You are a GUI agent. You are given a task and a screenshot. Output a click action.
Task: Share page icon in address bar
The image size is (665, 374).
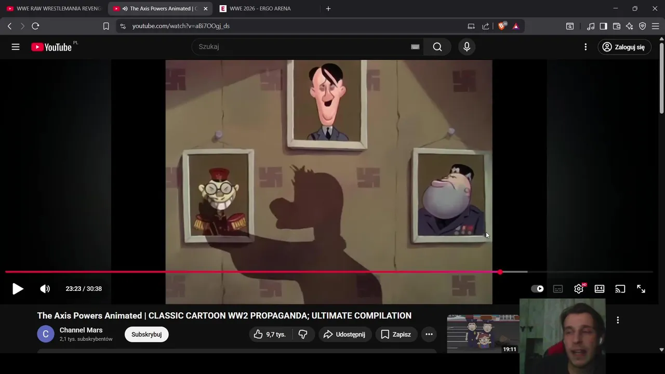[486, 26]
